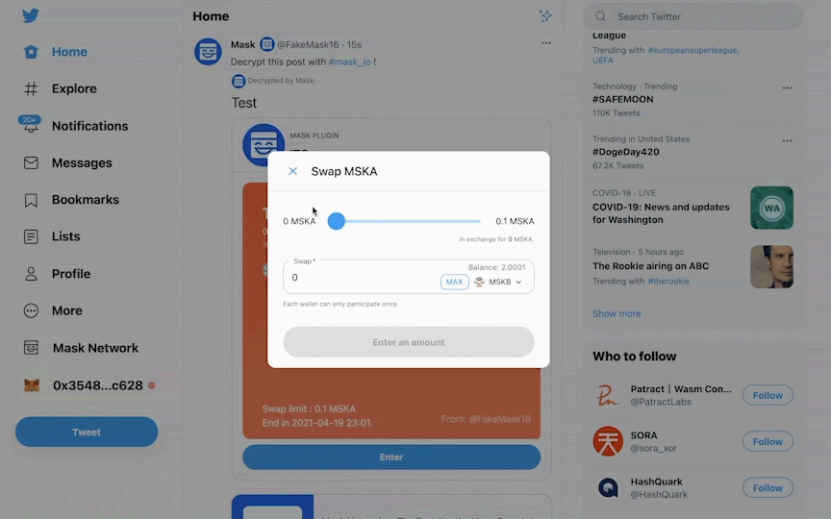Click the More ellipsis circle icon
The height and width of the screenshot is (519, 831).
(31, 310)
